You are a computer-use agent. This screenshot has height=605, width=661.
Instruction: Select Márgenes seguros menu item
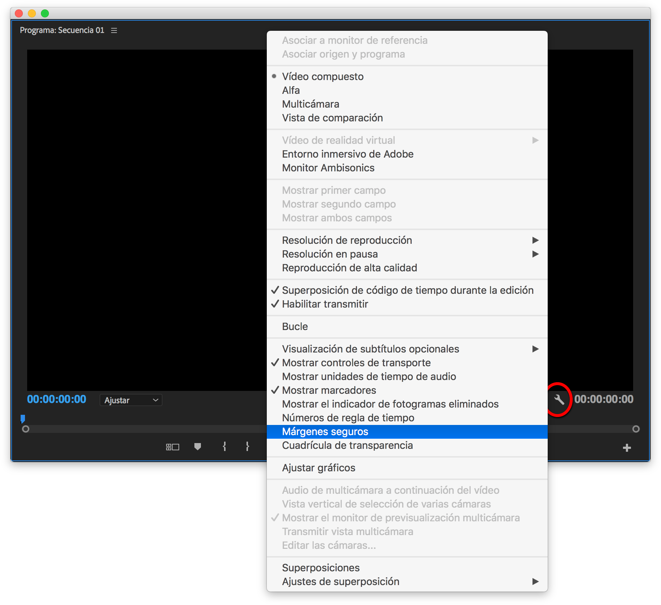click(325, 431)
